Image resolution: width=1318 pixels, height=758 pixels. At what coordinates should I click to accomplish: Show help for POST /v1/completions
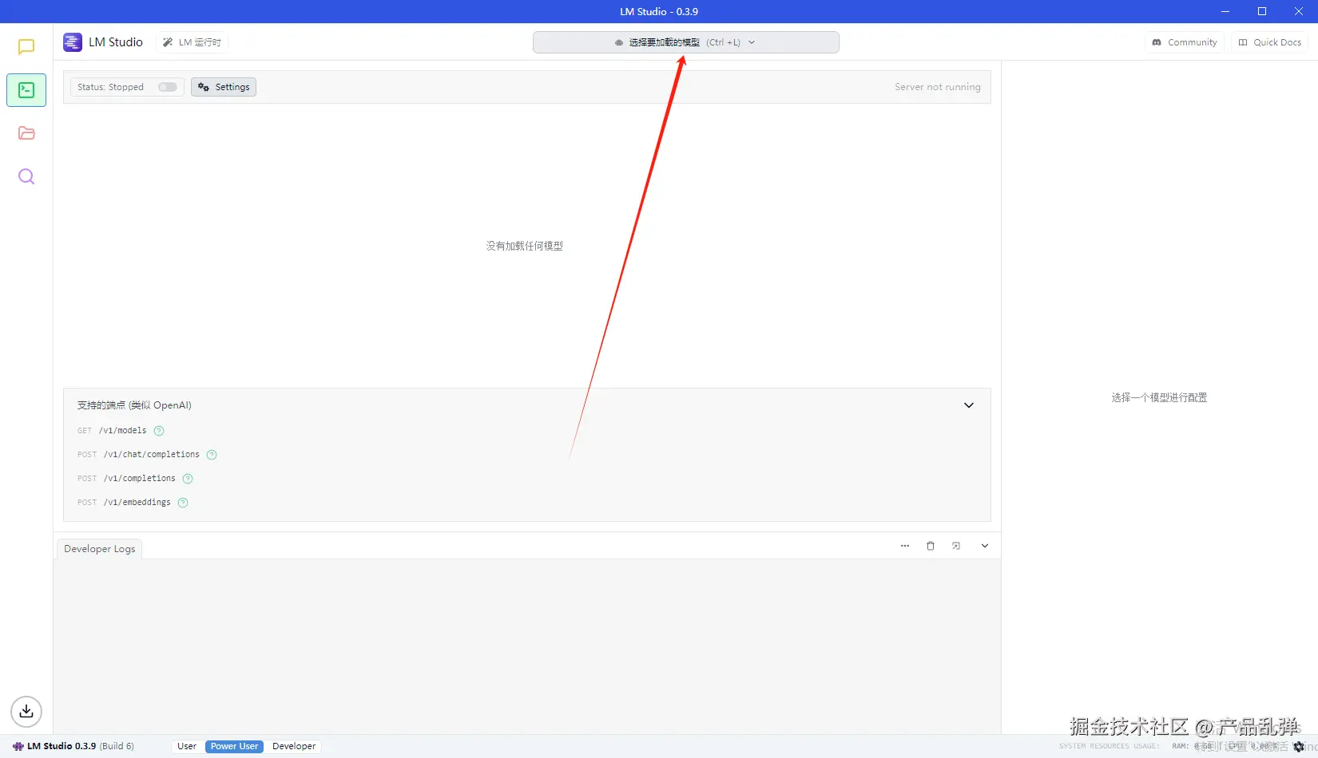pyautogui.click(x=188, y=479)
